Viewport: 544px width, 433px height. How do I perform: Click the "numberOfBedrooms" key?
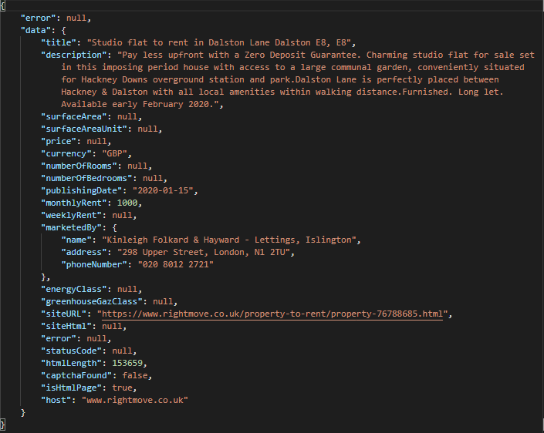(86, 179)
